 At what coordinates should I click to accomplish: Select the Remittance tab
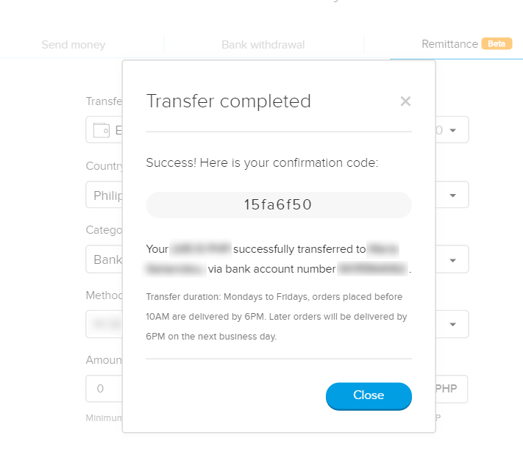click(x=449, y=44)
